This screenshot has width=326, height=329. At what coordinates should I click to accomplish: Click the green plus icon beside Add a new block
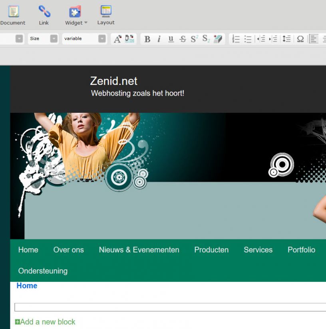18,322
